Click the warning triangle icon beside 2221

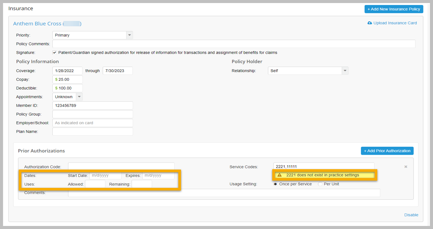point(280,175)
